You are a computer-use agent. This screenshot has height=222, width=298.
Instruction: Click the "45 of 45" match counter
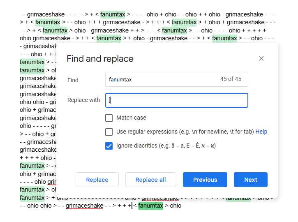pos(231,79)
